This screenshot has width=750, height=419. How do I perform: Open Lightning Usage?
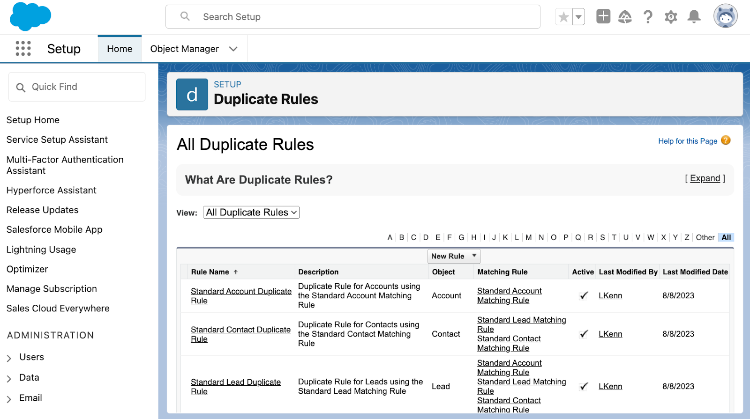click(41, 250)
